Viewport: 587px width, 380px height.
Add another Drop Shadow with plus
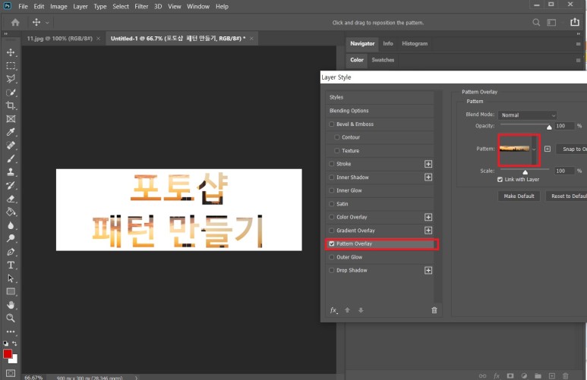coord(428,271)
